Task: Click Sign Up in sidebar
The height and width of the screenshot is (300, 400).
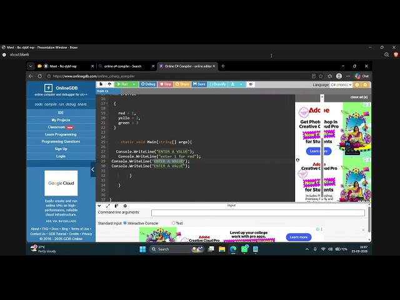Action: pyautogui.click(x=61, y=149)
